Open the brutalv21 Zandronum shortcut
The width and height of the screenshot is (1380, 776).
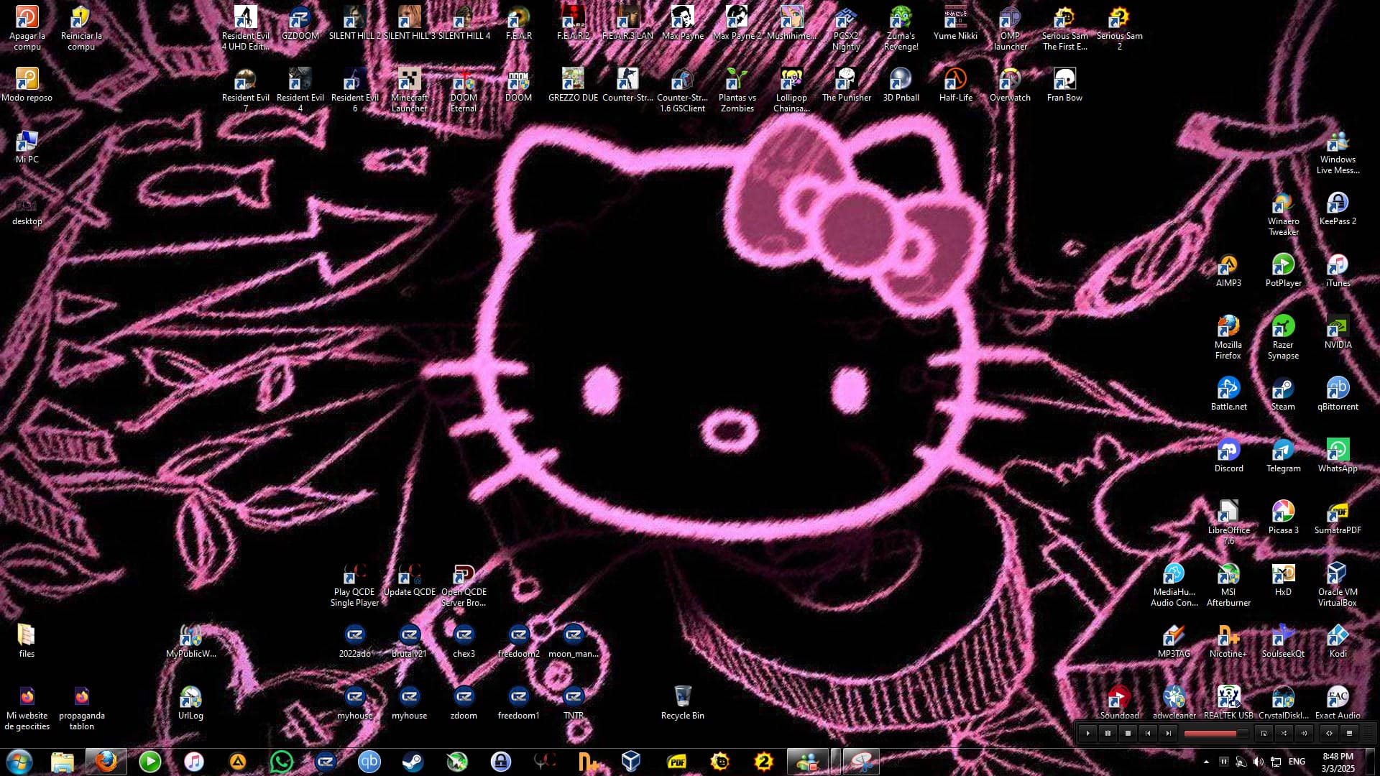409,641
